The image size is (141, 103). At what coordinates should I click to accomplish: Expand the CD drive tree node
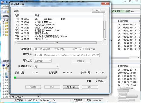click(3, 97)
